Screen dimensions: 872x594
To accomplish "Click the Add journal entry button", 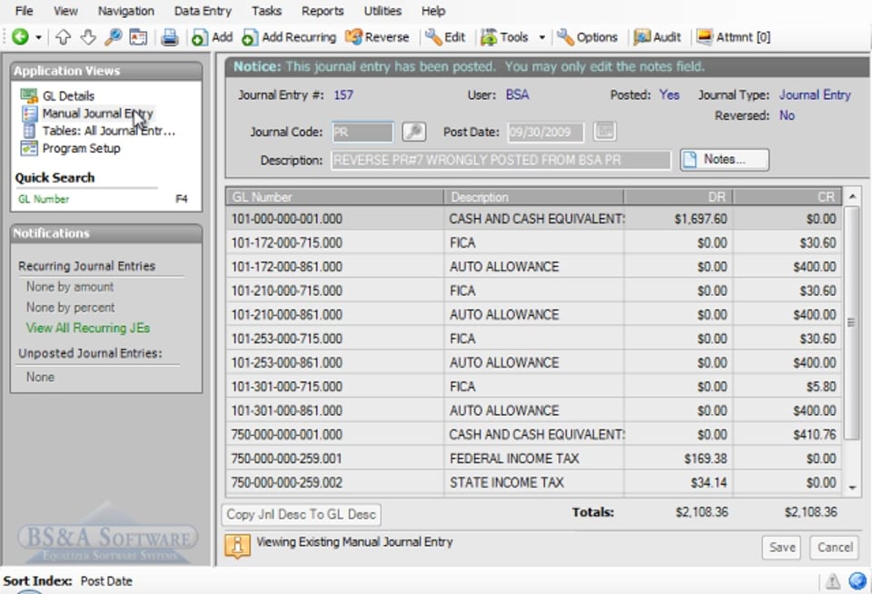I will pos(212,37).
